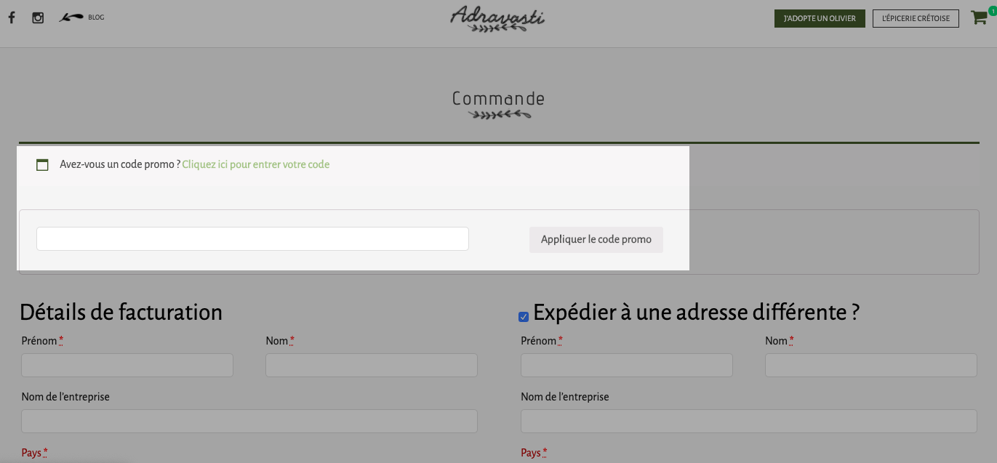Open 'L'épicerie crétoise' menu button
Image resolution: width=997 pixels, height=463 pixels.
pos(916,18)
